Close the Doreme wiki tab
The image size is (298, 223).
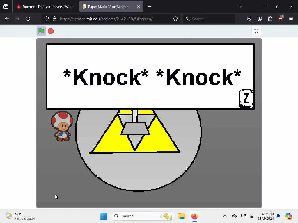pyautogui.click(x=73, y=6)
